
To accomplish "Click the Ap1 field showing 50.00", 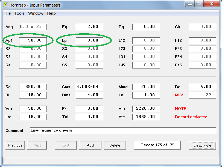I will 33,41.
